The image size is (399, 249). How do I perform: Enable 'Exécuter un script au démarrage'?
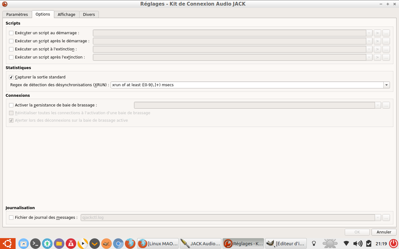click(x=11, y=33)
